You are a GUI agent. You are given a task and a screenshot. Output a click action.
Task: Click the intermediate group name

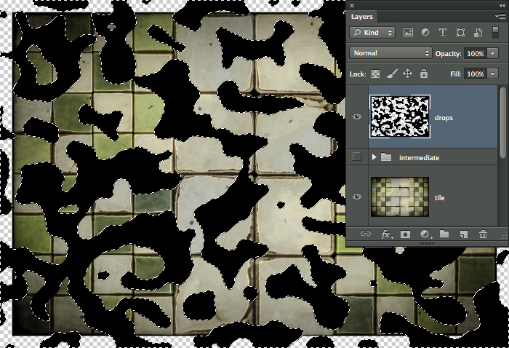coord(419,157)
